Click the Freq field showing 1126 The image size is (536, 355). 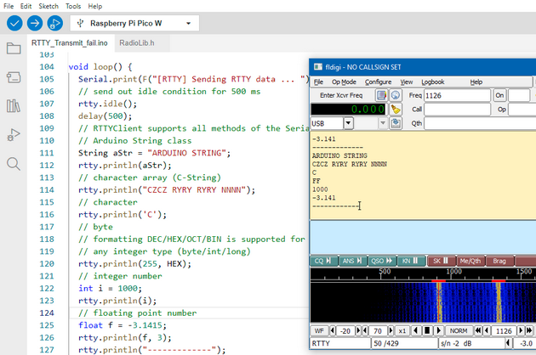[x=457, y=95]
